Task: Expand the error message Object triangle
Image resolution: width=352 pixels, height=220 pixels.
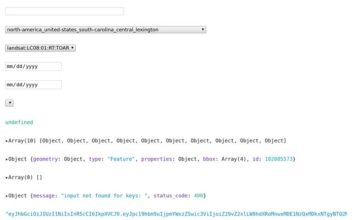Action: (x=7, y=196)
